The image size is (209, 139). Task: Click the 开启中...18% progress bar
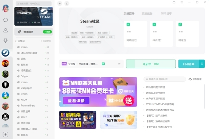click(x=151, y=64)
